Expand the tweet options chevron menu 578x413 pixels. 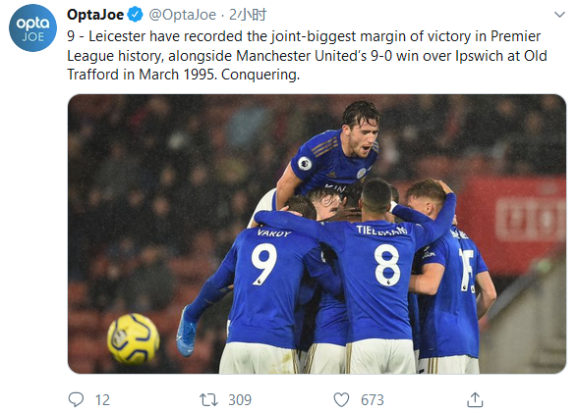pos(559,15)
